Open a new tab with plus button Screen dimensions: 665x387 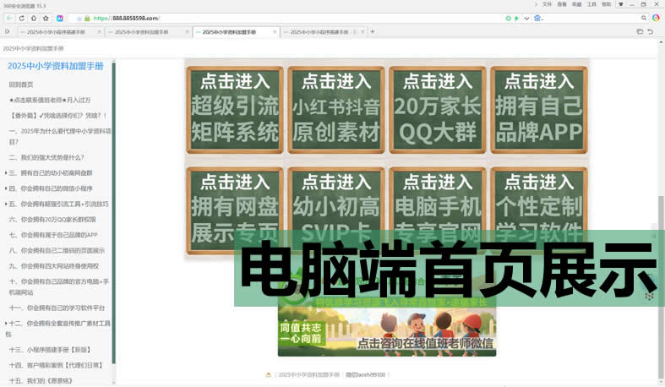click(x=373, y=31)
